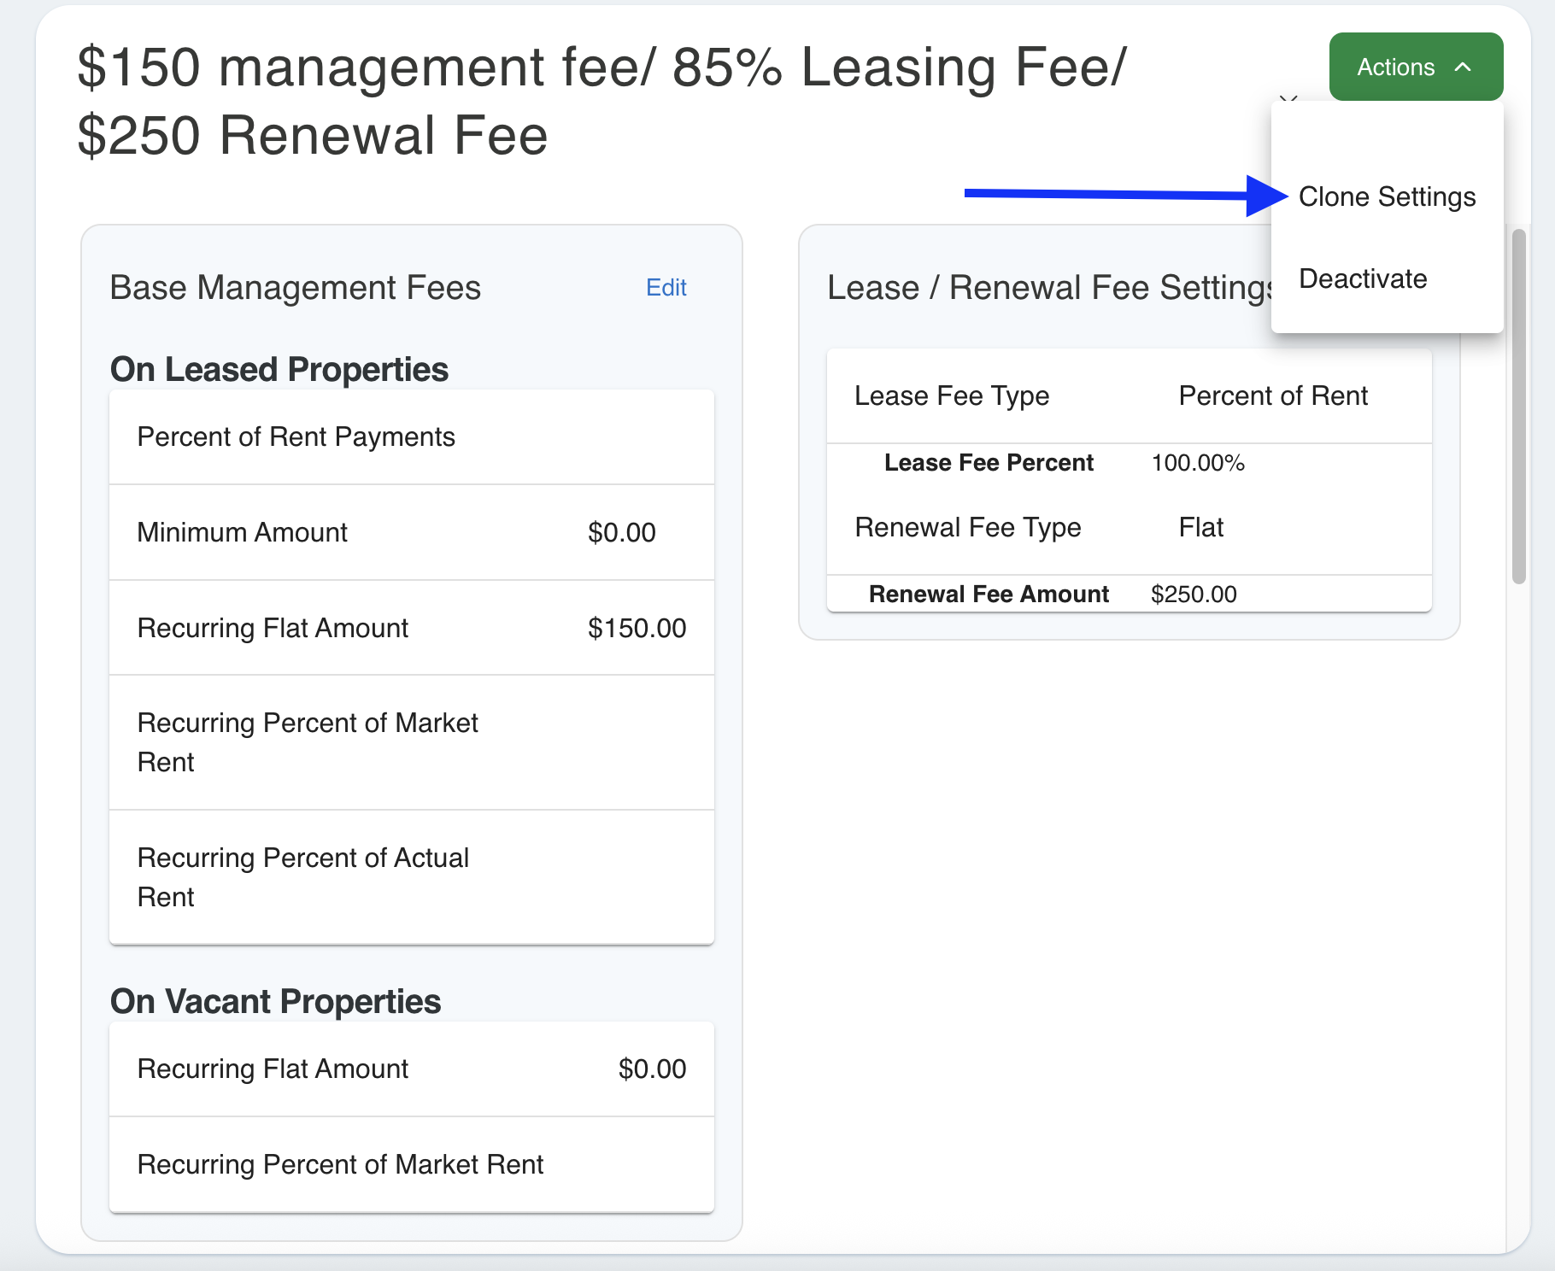1555x1271 pixels.
Task: Click the vacant Recurring Flat Amount $0.00 value
Action: coord(652,1069)
